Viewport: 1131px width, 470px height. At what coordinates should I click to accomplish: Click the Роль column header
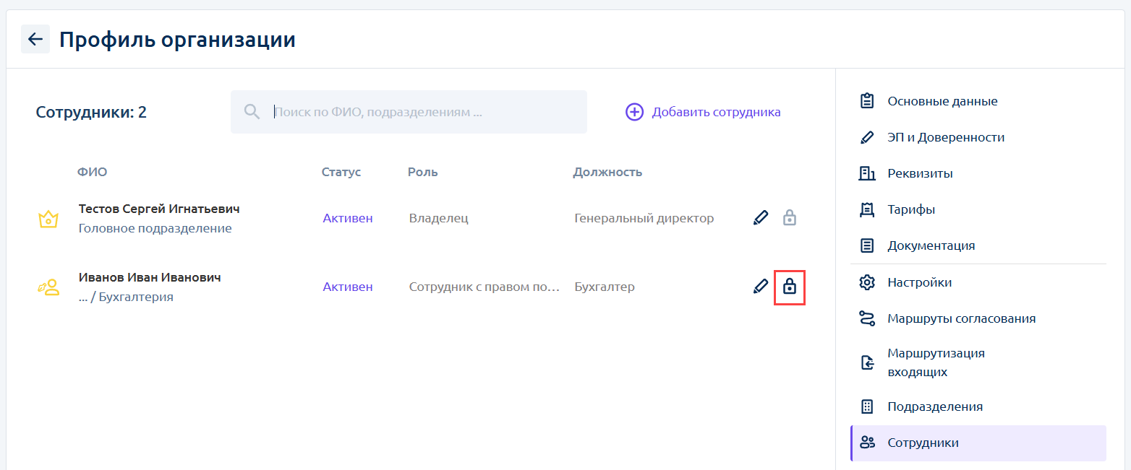[423, 172]
